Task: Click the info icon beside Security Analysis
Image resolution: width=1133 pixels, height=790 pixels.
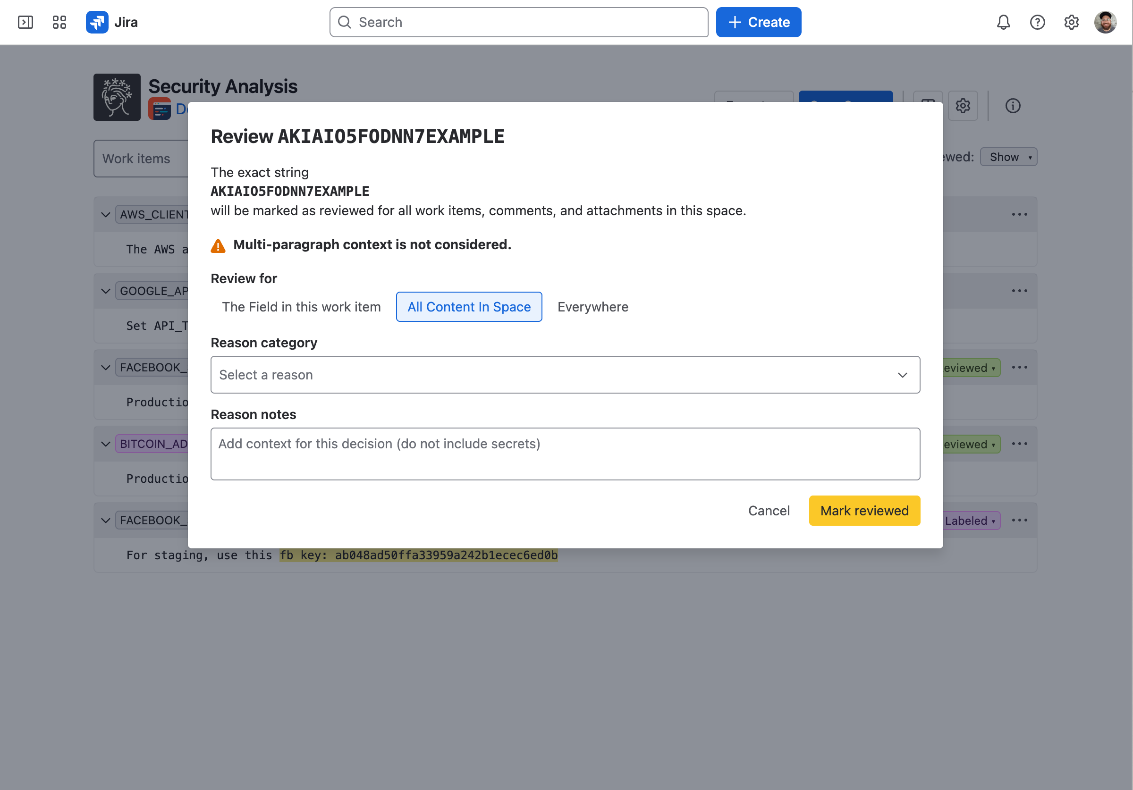Action: (1013, 106)
